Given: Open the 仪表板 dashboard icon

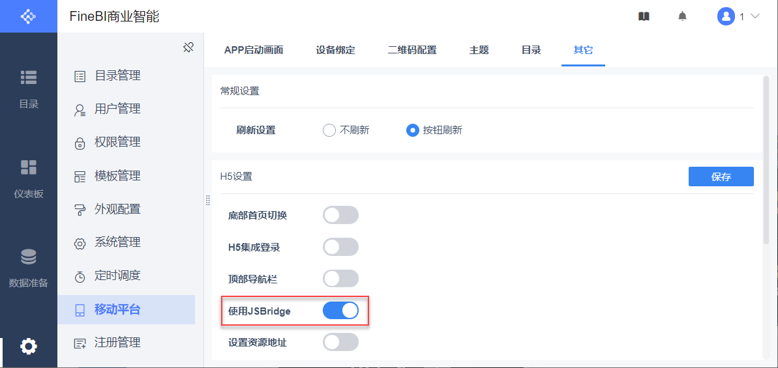Looking at the screenshot, I should tap(29, 167).
